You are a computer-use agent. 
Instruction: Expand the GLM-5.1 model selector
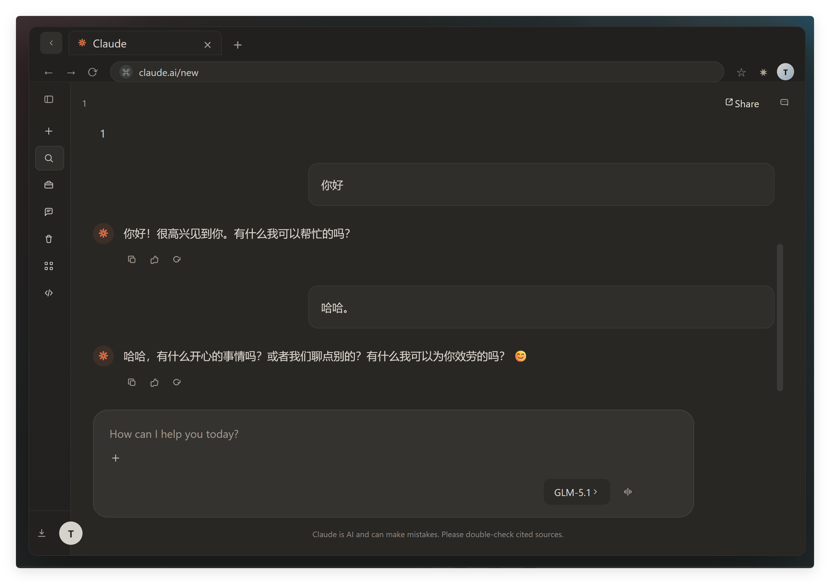click(x=576, y=492)
